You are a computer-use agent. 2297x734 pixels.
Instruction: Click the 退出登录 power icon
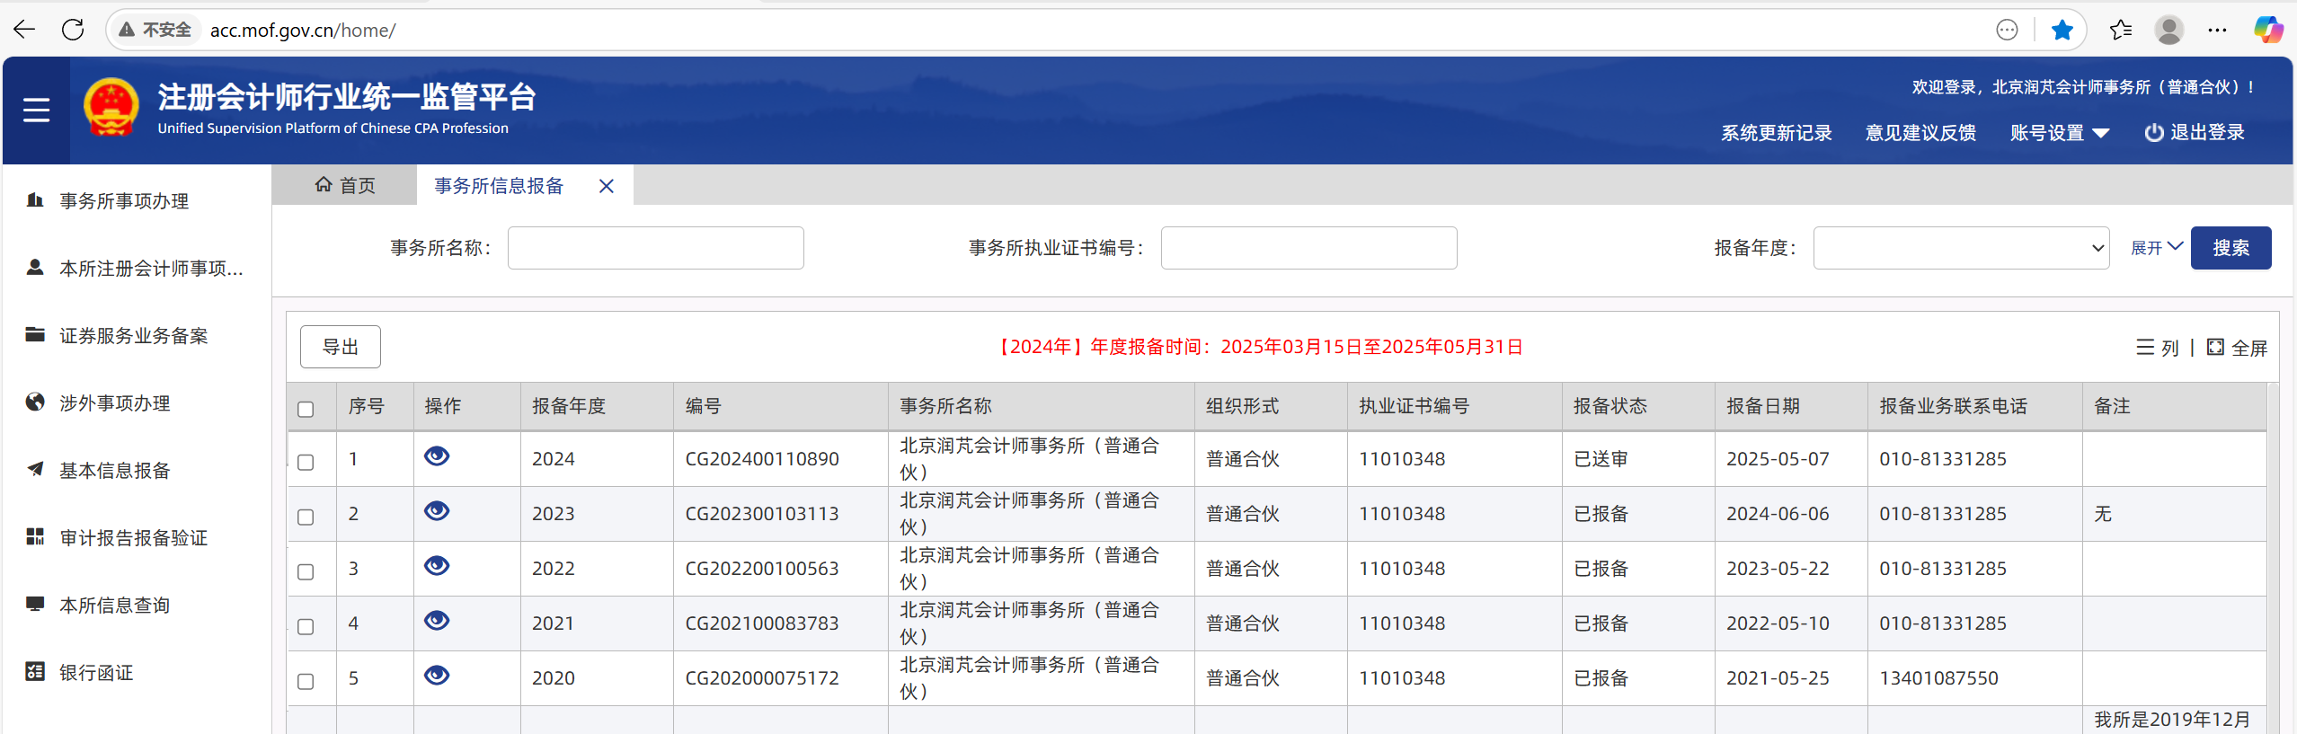(x=2153, y=133)
